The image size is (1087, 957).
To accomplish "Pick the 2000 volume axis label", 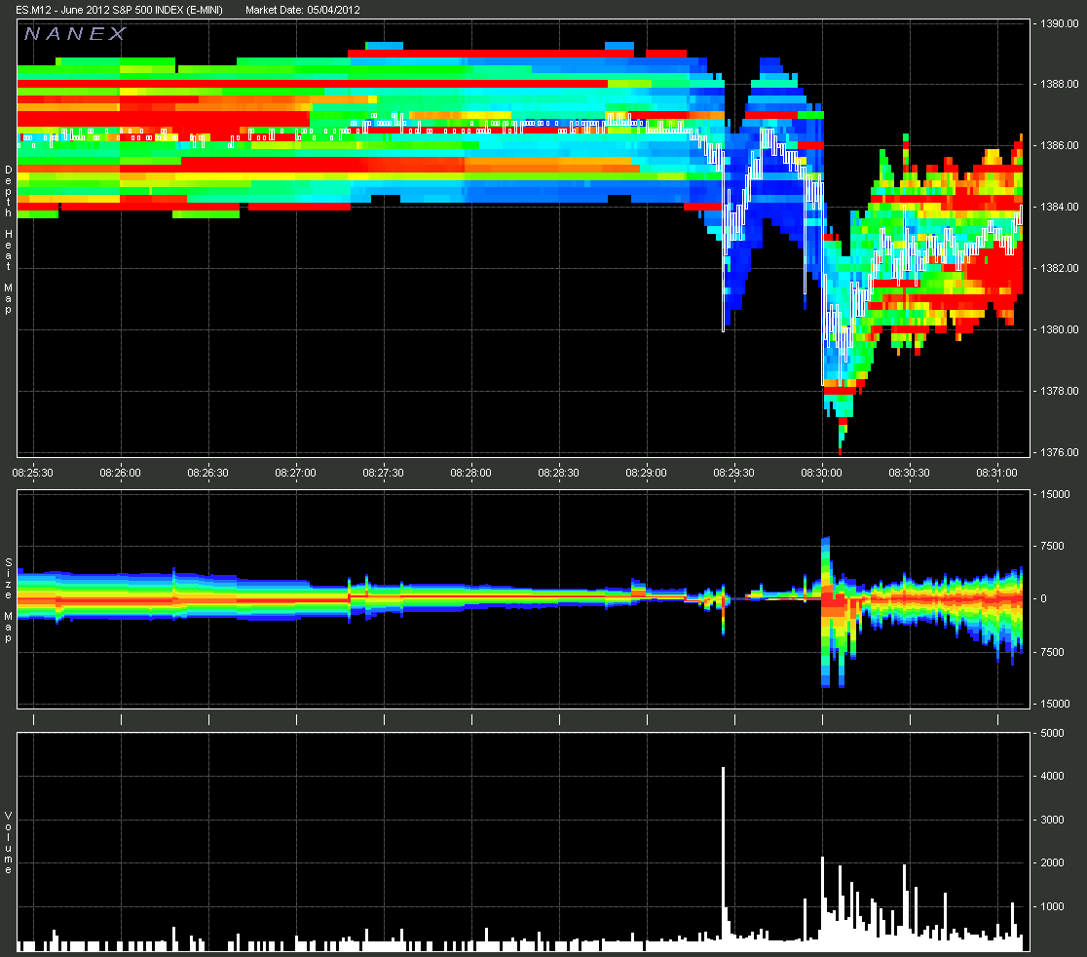I will click(1052, 862).
